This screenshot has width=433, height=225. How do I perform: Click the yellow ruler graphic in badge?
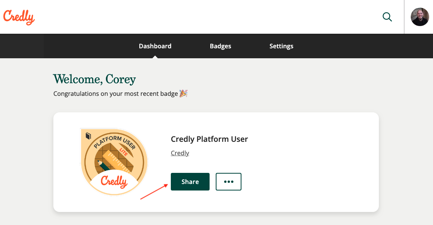click(118, 161)
